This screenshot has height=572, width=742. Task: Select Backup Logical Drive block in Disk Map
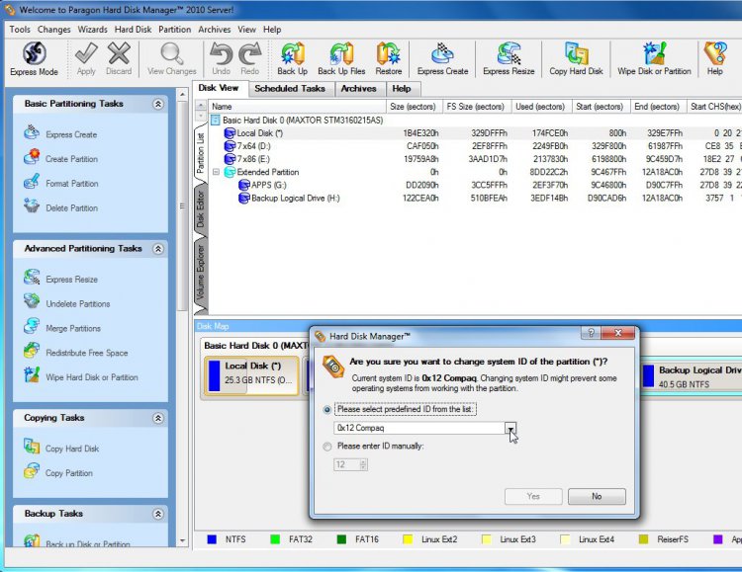pyautogui.click(x=692, y=376)
